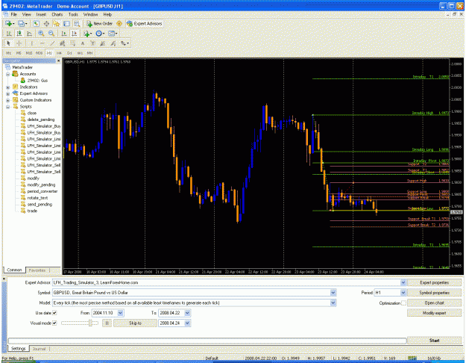Open the Periods clock dropdown icon

(x=100, y=34)
